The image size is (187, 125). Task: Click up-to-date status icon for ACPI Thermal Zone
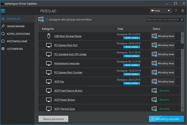[154, 109]
